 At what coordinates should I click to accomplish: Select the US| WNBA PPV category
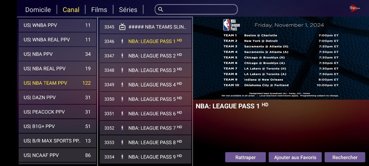pyautogui.click(x=57, y=25)
